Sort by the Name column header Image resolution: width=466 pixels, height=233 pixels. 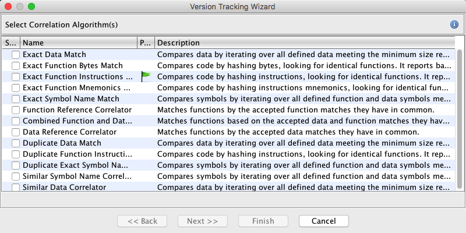78,43
